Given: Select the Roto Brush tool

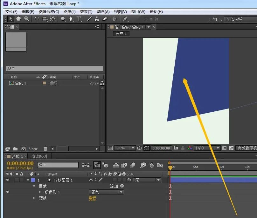Looking at the screenshot, I should pyautogui.click(x=115, y=19).
